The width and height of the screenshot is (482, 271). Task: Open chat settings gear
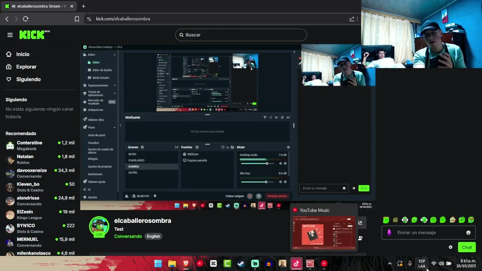point(450,247)
